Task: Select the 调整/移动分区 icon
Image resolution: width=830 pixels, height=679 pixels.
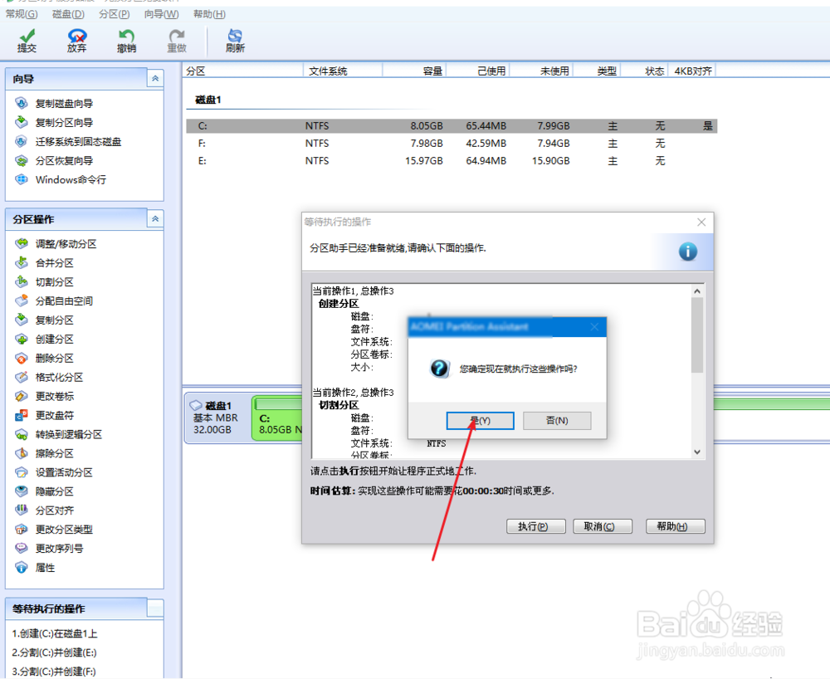Action: point(22,243)
